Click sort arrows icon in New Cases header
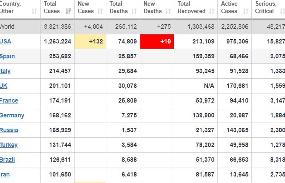Viewport: 285px width, 183px height. click(101, 11)
